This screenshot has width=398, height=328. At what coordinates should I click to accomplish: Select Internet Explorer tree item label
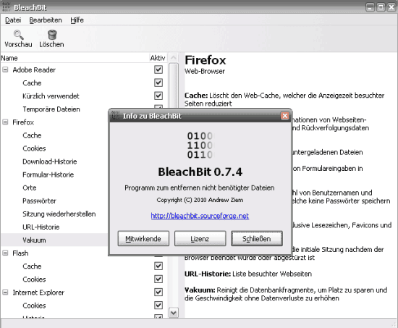click(x=38, y=293)
